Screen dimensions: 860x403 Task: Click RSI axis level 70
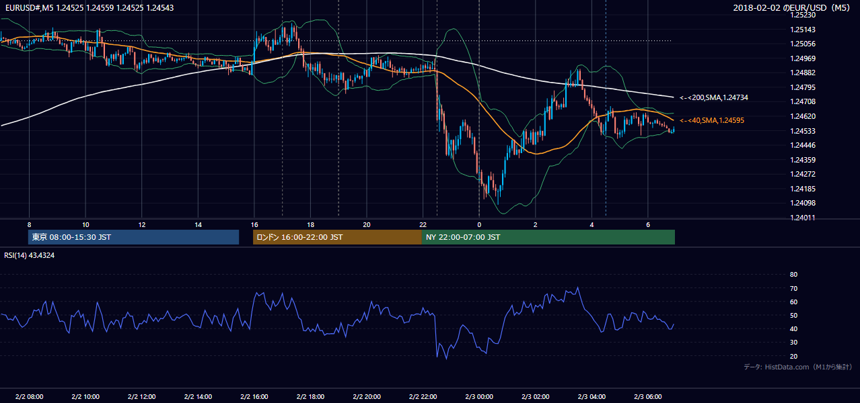click(793, 288)
